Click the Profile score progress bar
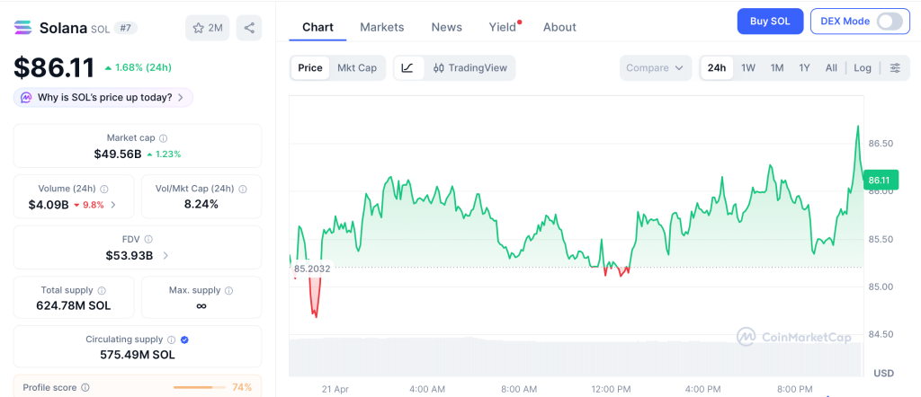Viewport: 921px width, 397px height. pyautogui.click(x=200, y=387)
